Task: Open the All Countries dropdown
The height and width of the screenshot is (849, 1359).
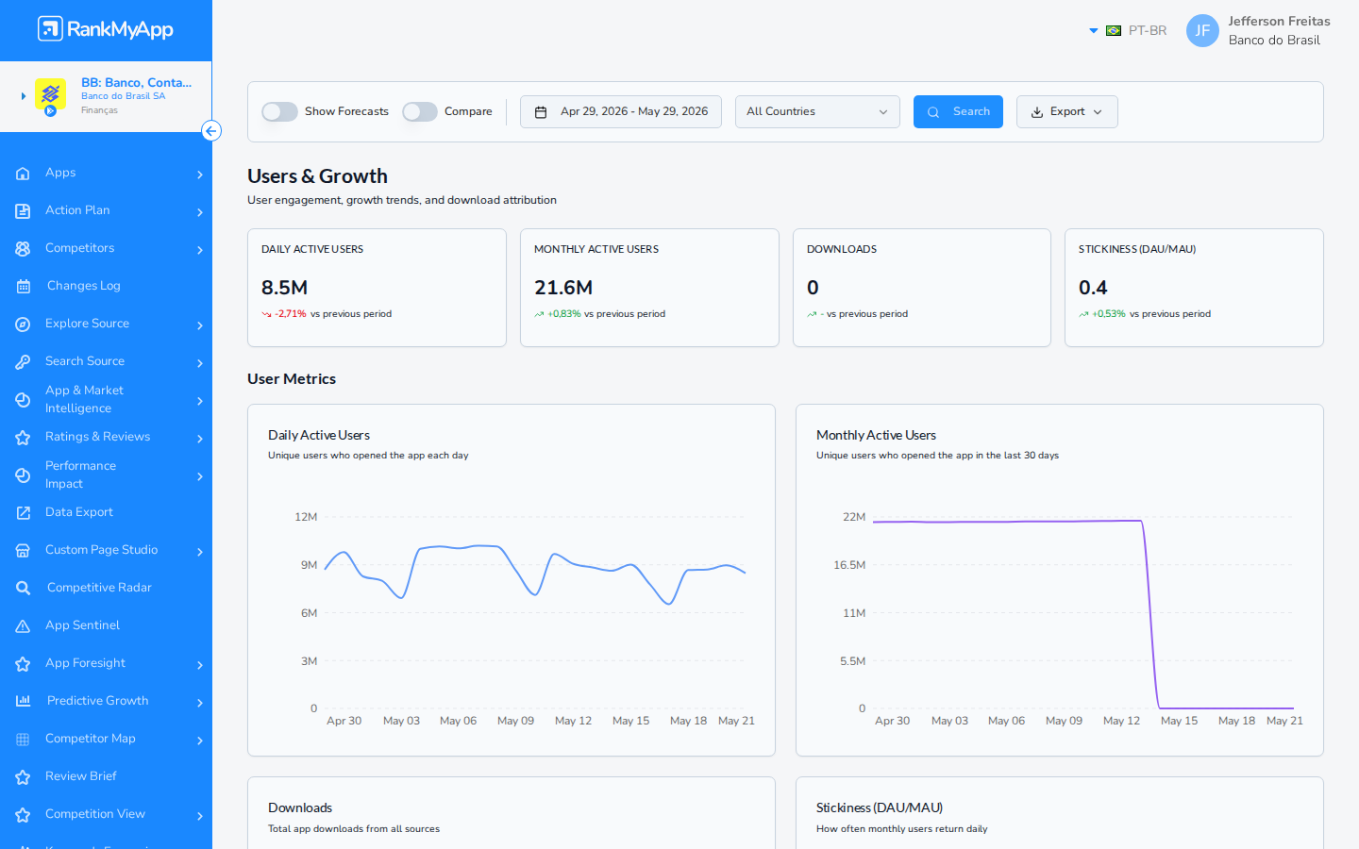Action: (x=817, y=111)
